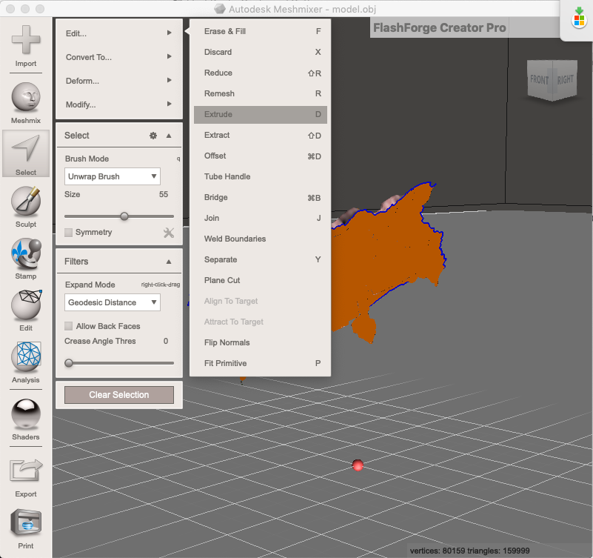This screenshot has height=558, width=593.
Task: Collapse the Filters panel
Action: pyautogui.click(x=169, y=262)
